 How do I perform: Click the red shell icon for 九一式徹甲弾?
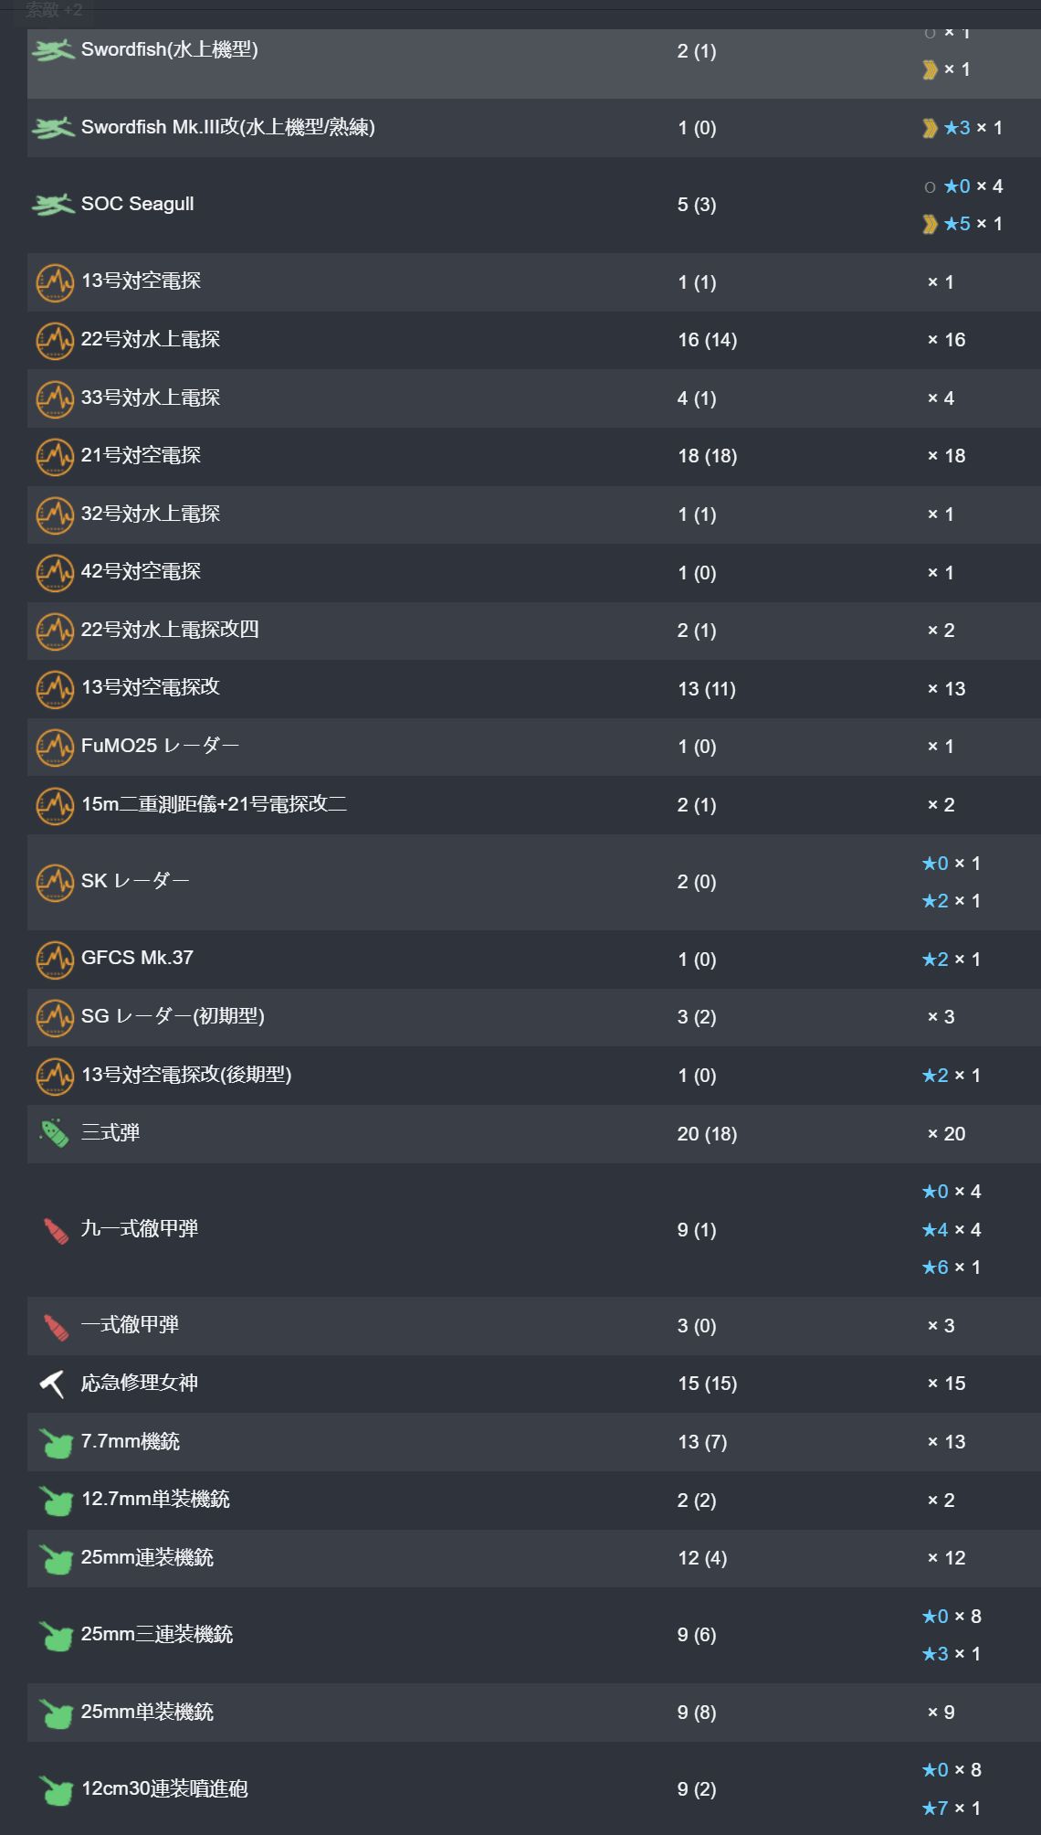coord(56,1230)
